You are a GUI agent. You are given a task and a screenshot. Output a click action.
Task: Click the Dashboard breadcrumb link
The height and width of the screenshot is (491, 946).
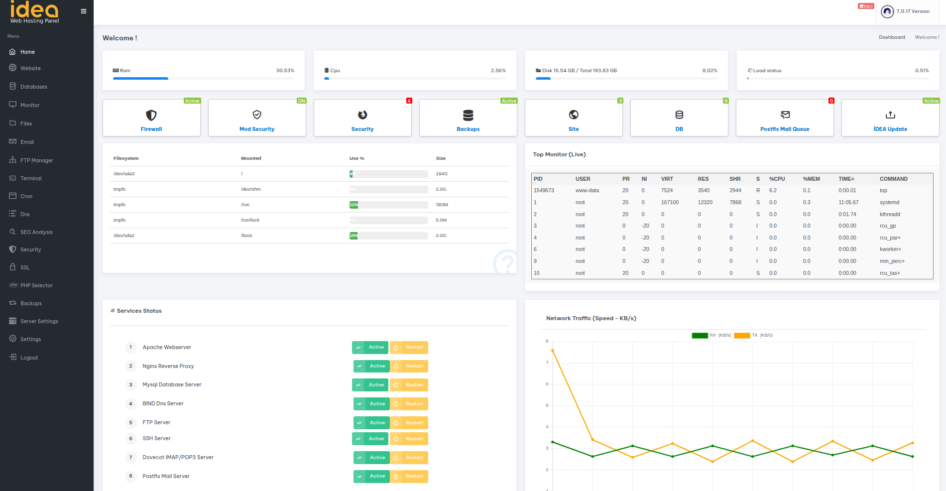coord(892,37)
